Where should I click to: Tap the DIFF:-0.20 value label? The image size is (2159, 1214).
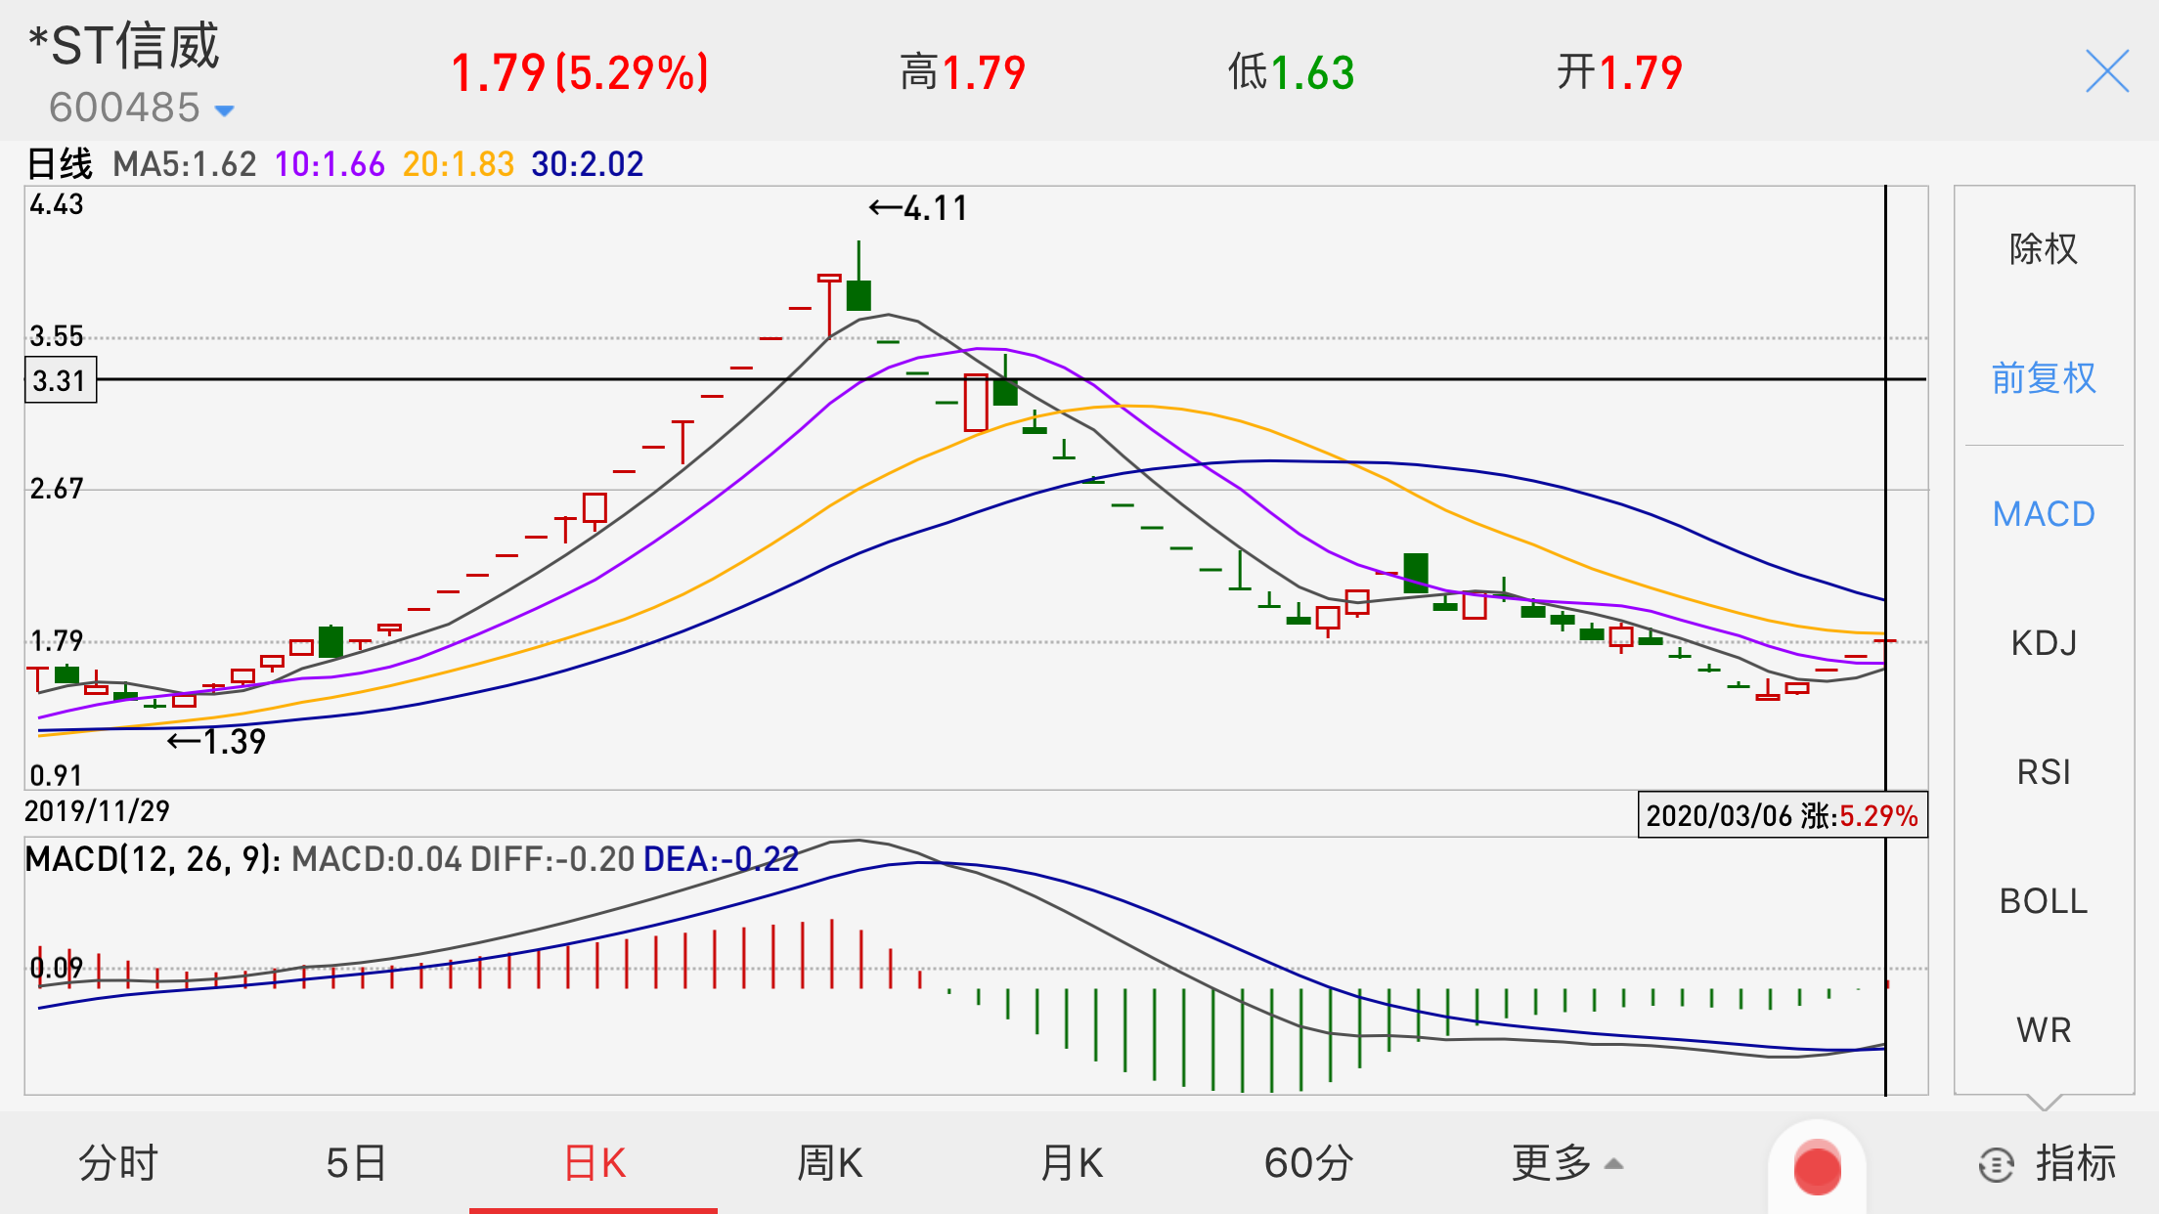point(552,859)
